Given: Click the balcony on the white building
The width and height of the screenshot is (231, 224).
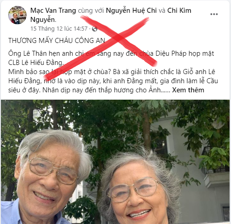Looking at the screenshot, I should pos(216,168).
